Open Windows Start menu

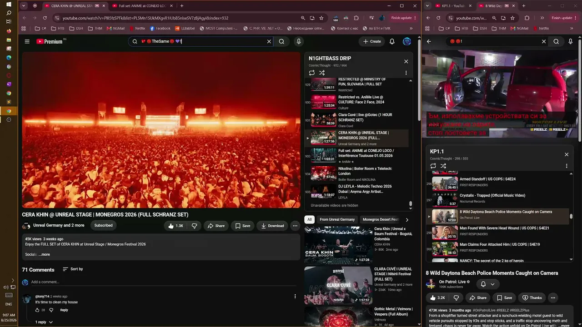pos(9,5)
